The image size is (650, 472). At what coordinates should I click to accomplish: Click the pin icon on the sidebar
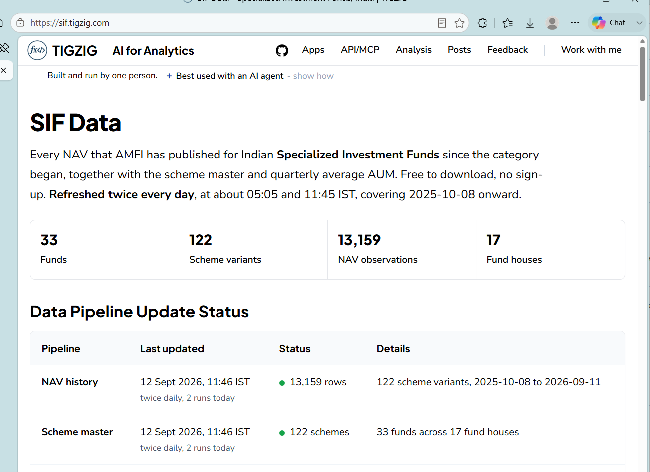point(4,48)
